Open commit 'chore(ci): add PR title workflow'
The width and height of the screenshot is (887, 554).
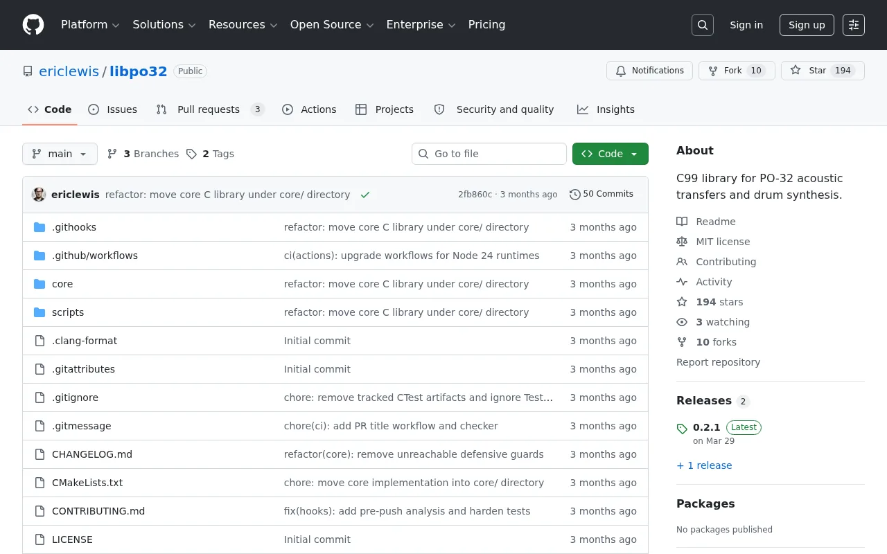391,426
